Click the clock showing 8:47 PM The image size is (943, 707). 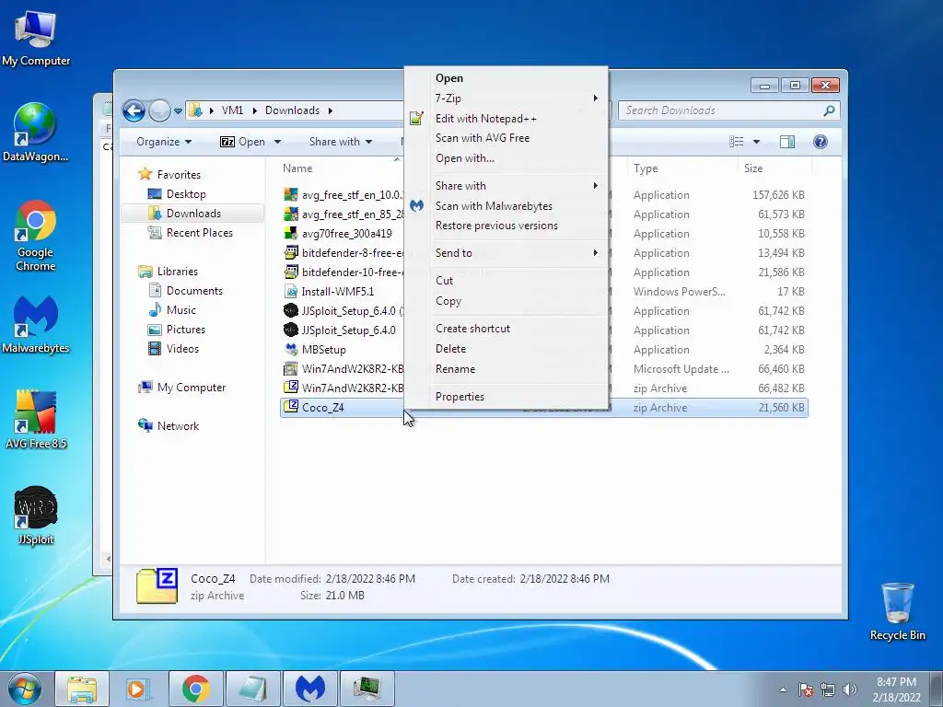click(896, 682)
